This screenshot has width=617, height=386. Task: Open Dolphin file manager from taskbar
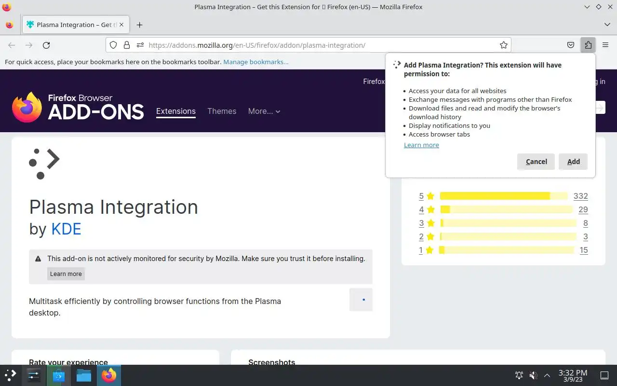[84, 375]
